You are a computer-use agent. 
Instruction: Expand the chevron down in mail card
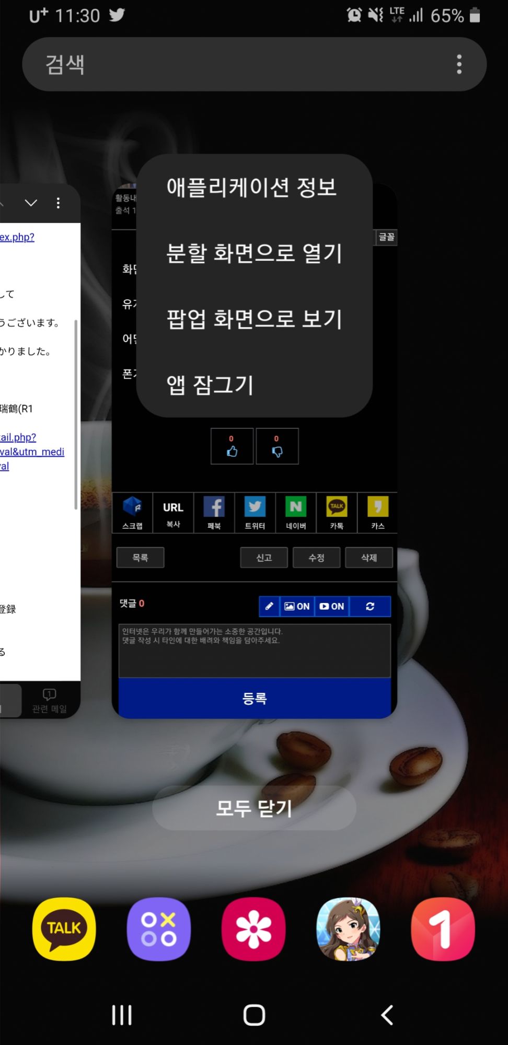[31, 203]
